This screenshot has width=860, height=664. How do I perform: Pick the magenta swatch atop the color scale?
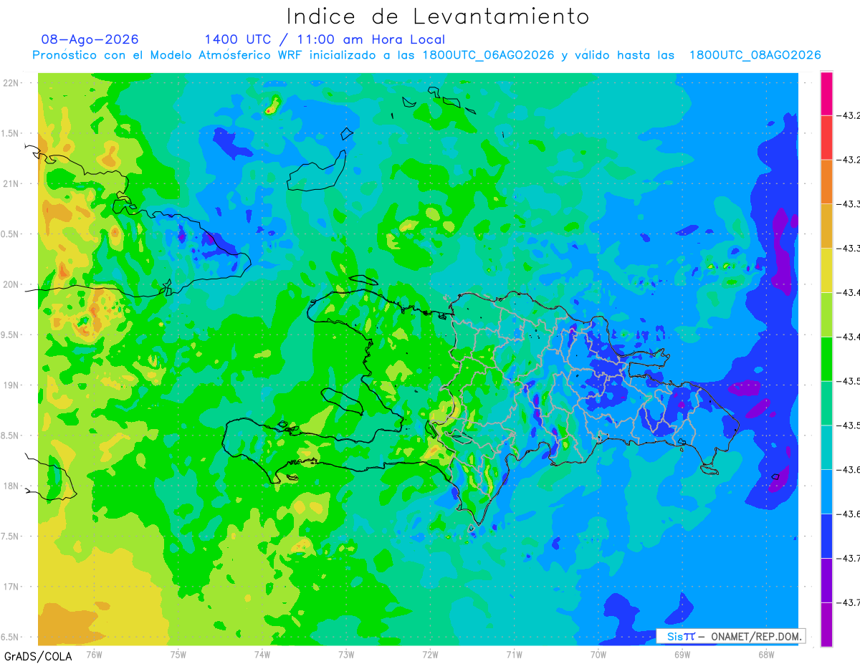coord(826,93)
